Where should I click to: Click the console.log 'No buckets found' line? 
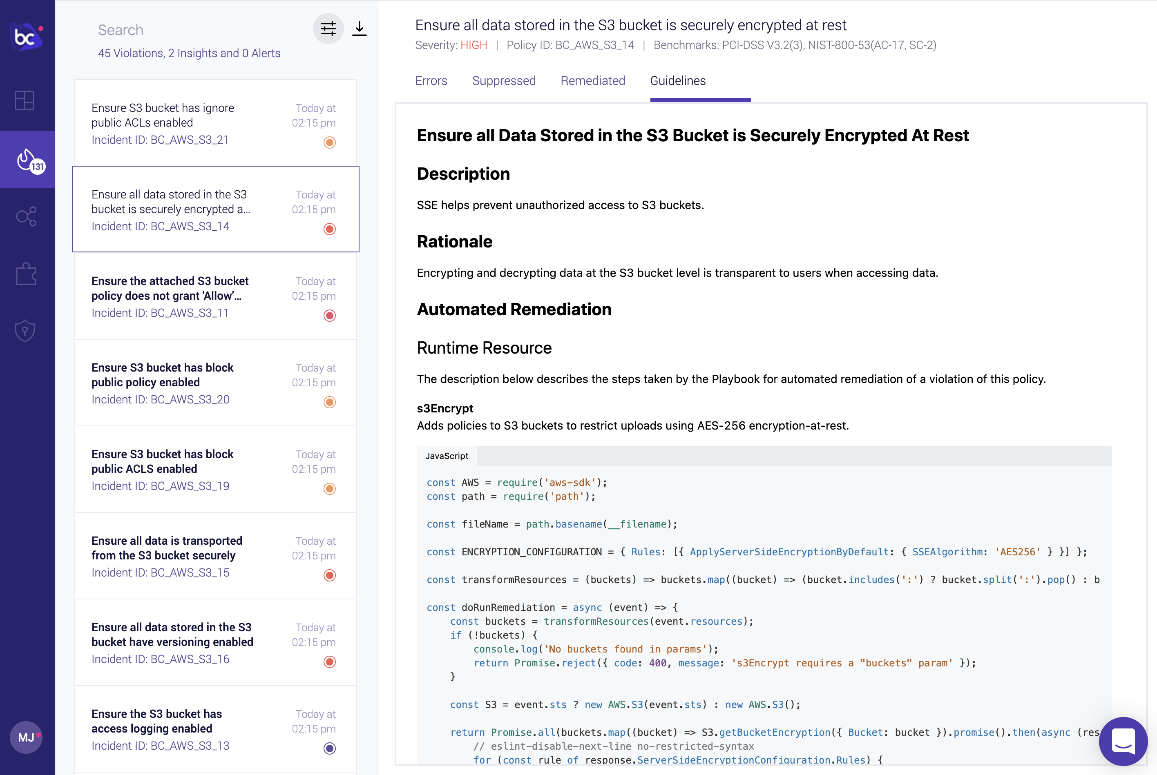click(596, 649)
